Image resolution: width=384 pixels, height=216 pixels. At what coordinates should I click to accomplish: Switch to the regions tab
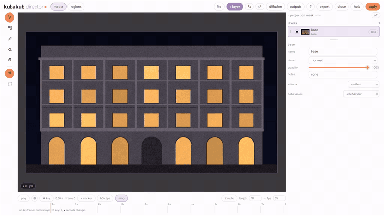[76, 7]
